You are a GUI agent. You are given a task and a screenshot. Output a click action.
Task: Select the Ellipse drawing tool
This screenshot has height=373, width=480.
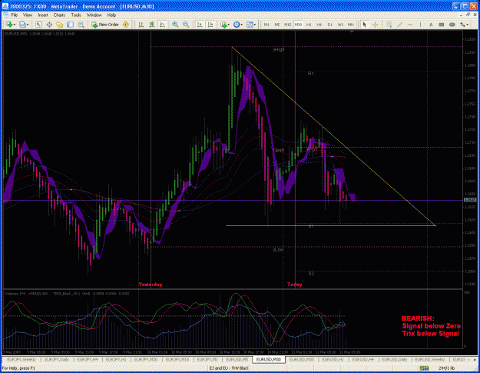[x=452, y=25]
